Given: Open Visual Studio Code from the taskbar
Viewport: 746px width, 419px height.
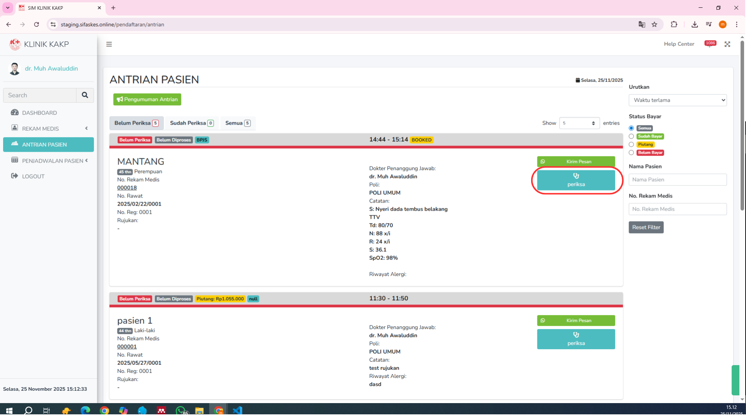Looking at the screenshot, I should point(237,410).
